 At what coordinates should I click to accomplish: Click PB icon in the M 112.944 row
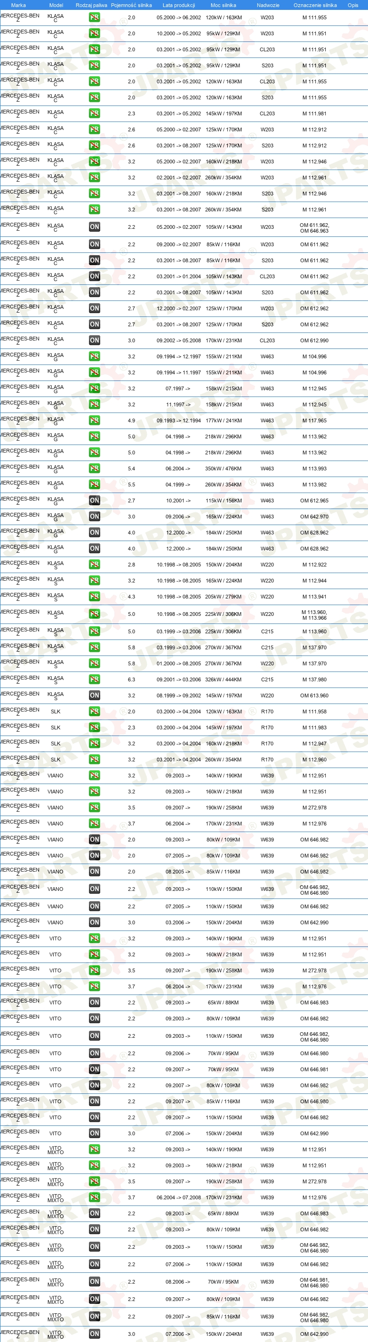pyautogui.click(x=94, y=581)
